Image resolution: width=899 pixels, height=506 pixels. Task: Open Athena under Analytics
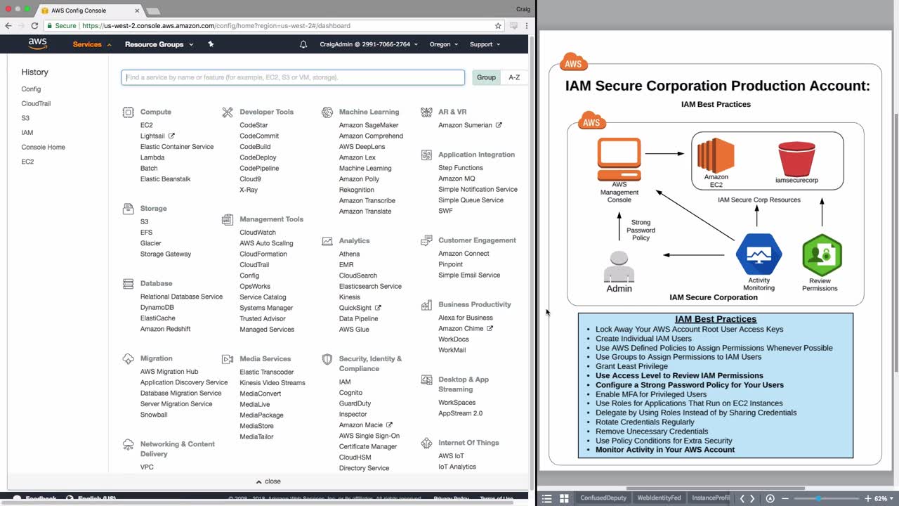pos(349,254)
